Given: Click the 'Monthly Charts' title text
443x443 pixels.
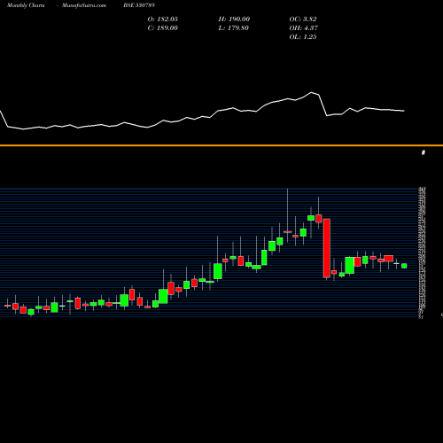Looking at the screenshot, I should (26, 5).
